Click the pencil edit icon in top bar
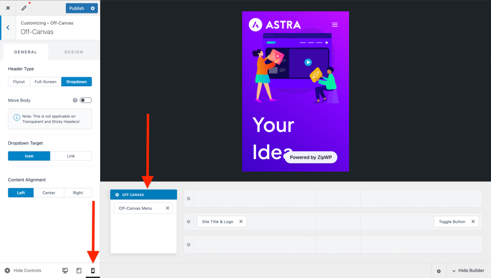The width and height of the screenshot is (491, 278). [24, 8]
